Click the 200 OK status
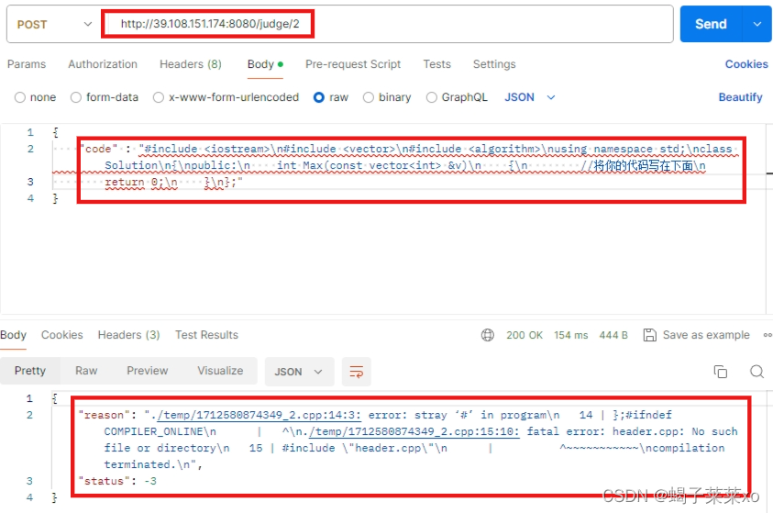The image size is (773, 513). pos(524,336)
